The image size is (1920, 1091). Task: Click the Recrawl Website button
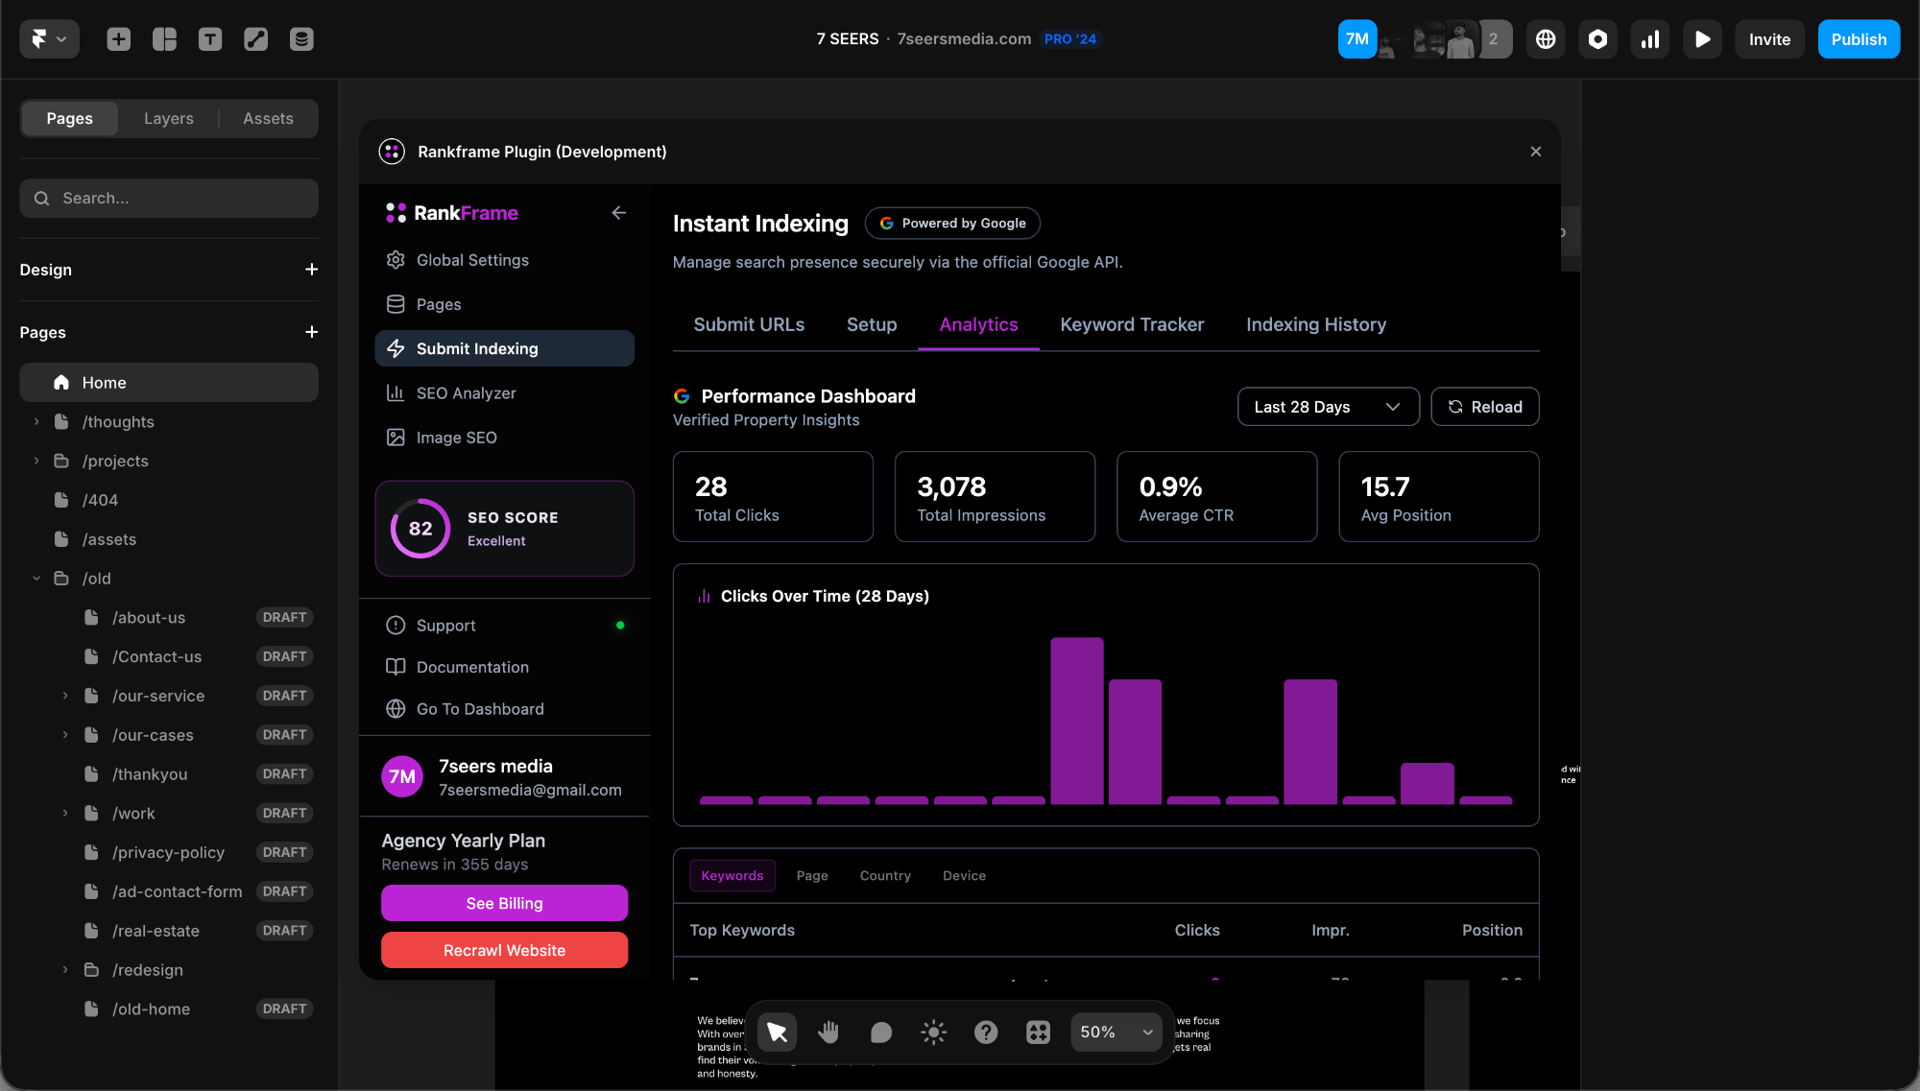tap(504, 950)
